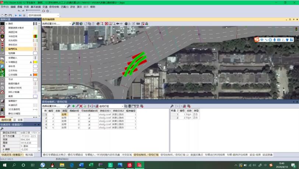299x169 pixels.
Task: Select the parking lot P icon
Action: coord(2,66)
